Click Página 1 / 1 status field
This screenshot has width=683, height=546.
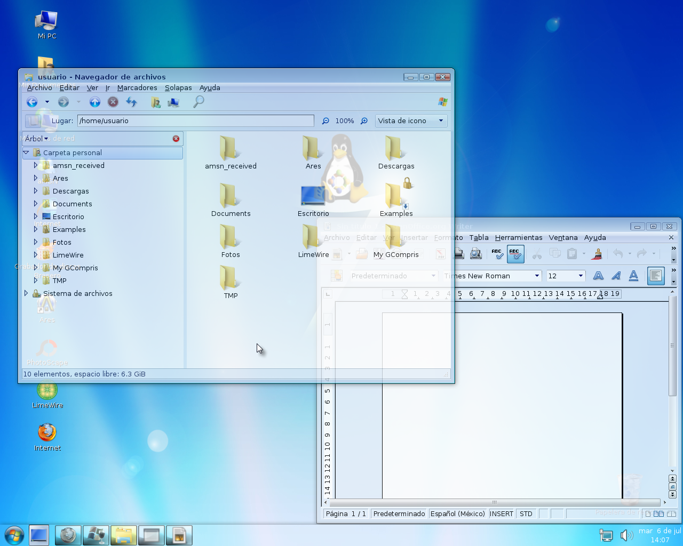346,514
